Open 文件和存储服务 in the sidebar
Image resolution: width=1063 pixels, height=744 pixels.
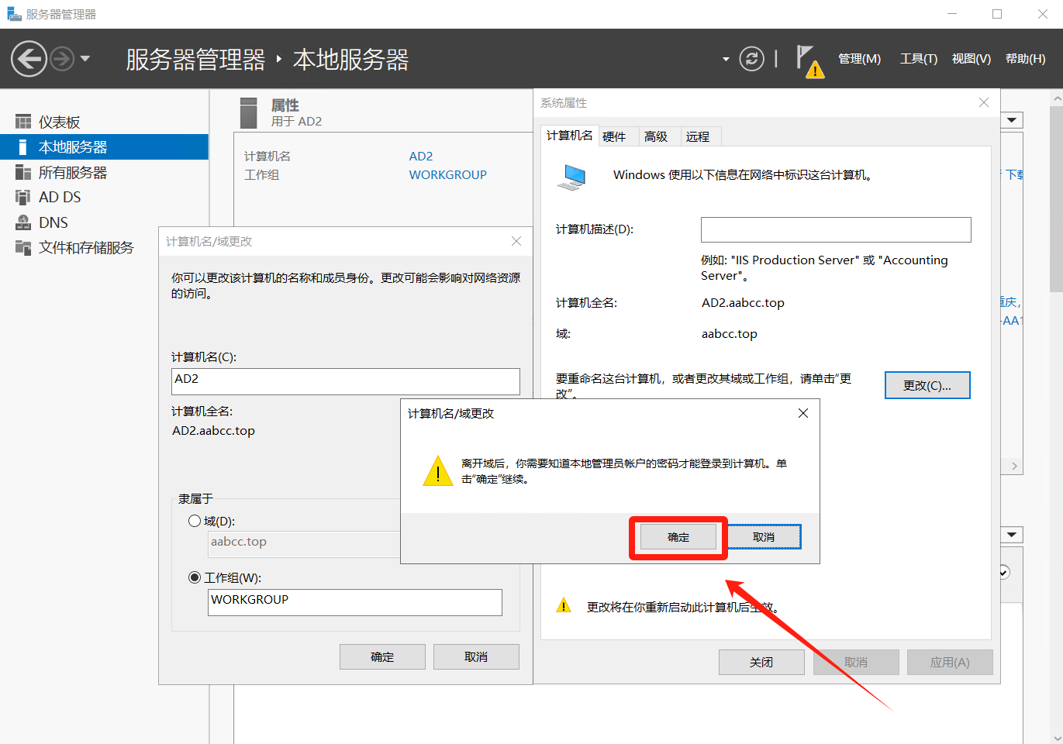click(x=86, y=248)
